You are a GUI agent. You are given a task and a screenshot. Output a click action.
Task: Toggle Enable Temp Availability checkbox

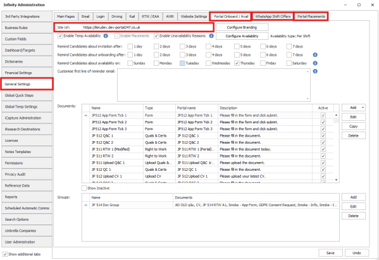[x=60, y=36]
